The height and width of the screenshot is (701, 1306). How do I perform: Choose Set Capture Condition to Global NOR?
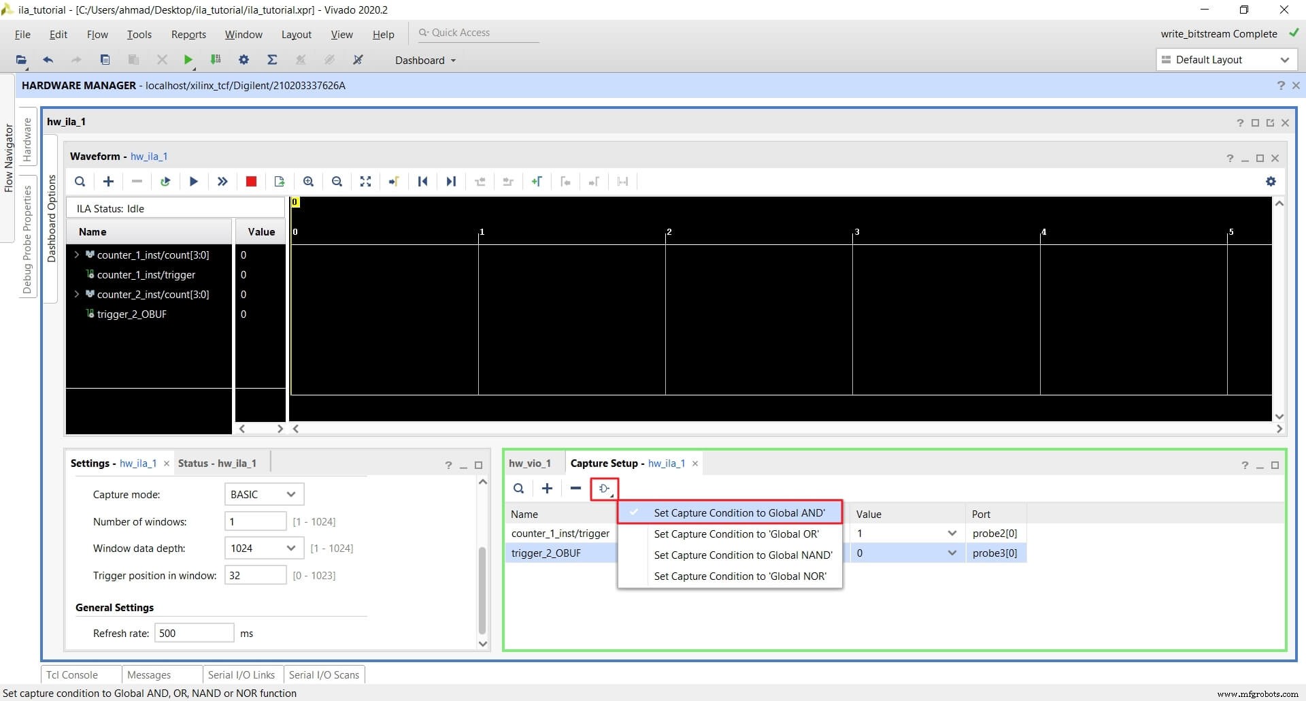click(739, 576)
